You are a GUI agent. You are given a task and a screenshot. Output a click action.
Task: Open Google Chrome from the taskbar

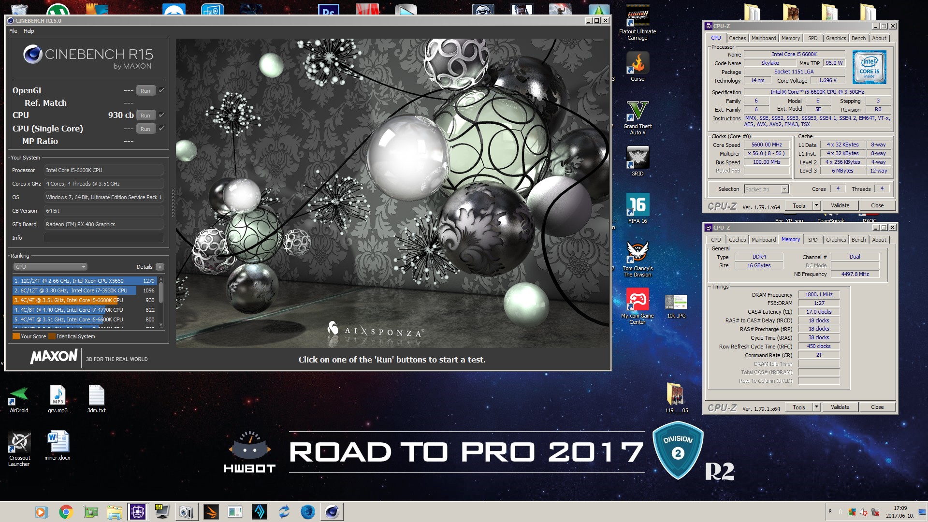66,512
